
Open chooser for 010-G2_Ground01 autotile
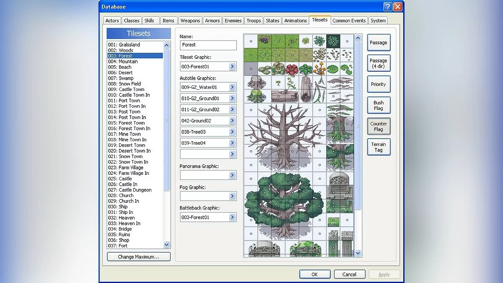pyautogui.click(x=233, y=99)
